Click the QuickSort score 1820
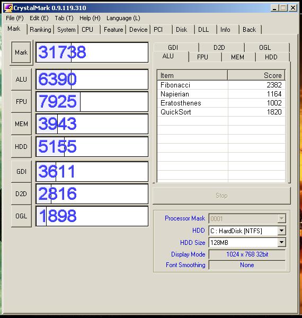The width and height of the screenshot is (302, 318). point(274,112)
